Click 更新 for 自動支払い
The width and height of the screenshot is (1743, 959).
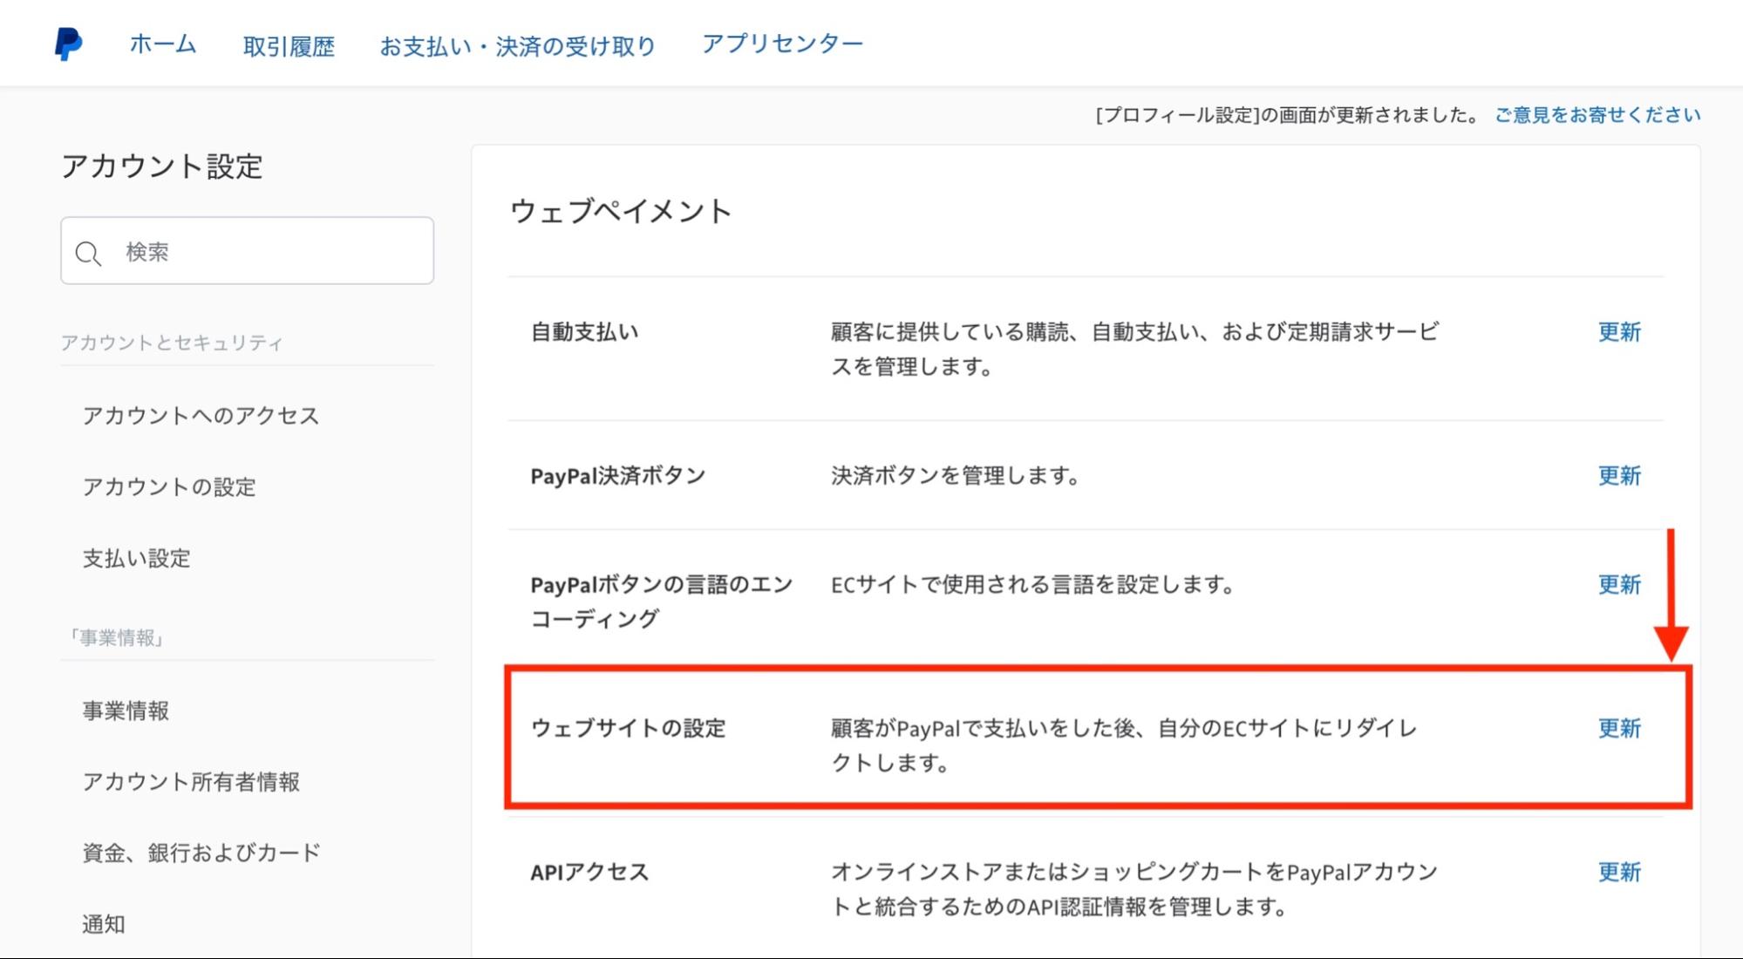click(1618, 332)
